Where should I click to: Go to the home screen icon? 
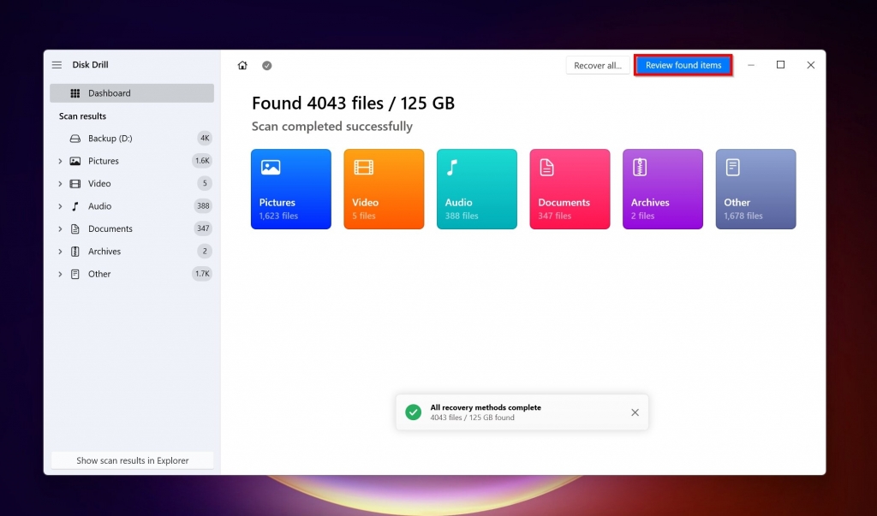pyautogui.click(x=242, y=66)
